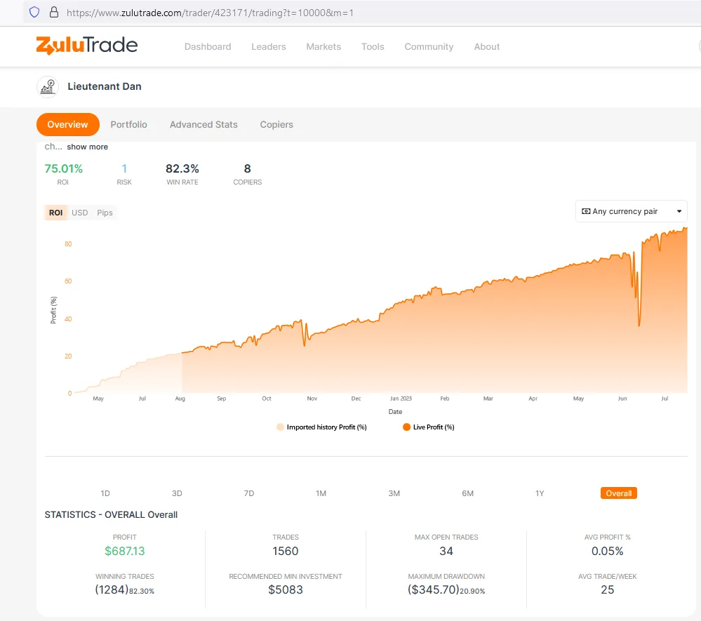Select the 7D statistics period

tap(249, 493)
